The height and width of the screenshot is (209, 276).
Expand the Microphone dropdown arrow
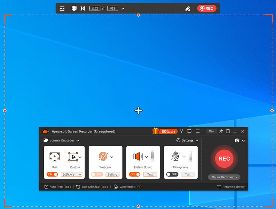pos(184,157)
